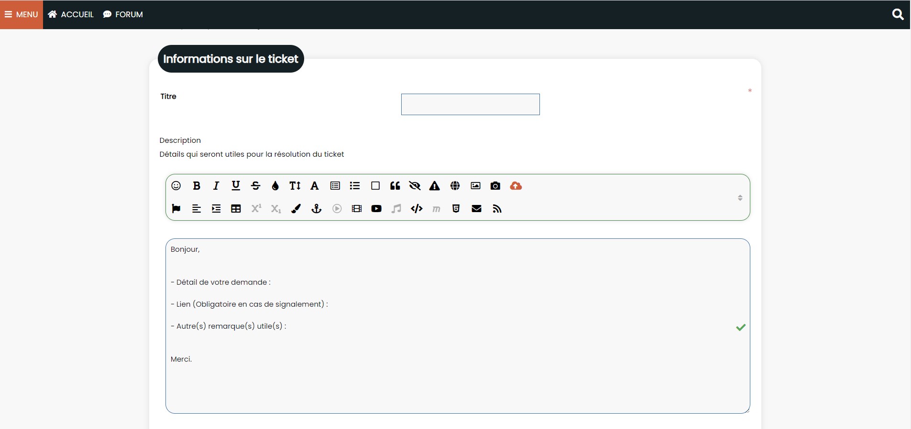Insert a bulleted list
911x429 pixels.
(355, 186)
